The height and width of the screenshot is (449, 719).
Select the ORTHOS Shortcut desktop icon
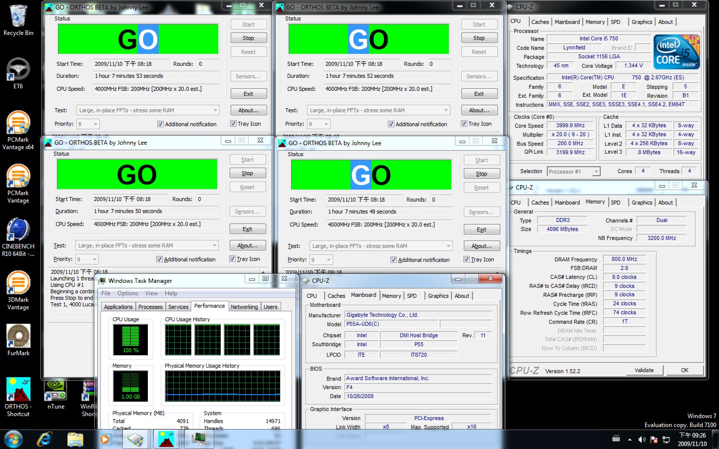point(18,397)
